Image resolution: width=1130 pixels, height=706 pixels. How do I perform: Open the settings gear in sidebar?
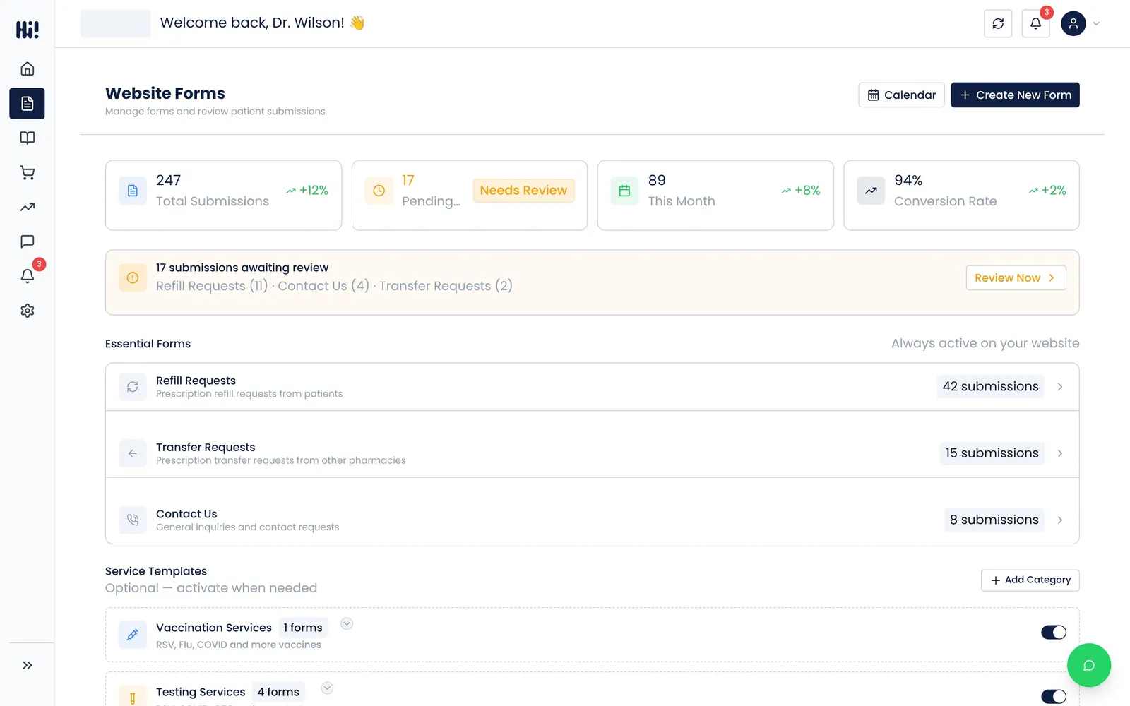point(28,311)
